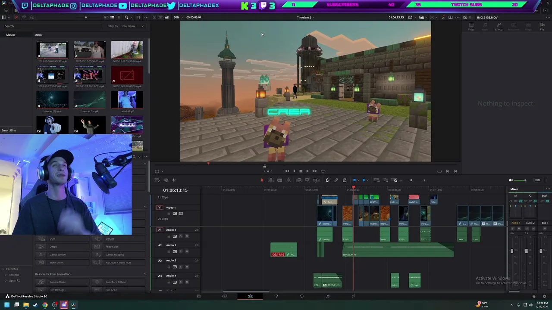Screen dimensions: 552x310
Task: Open Inspector File tab
Action: coord(542,27)
